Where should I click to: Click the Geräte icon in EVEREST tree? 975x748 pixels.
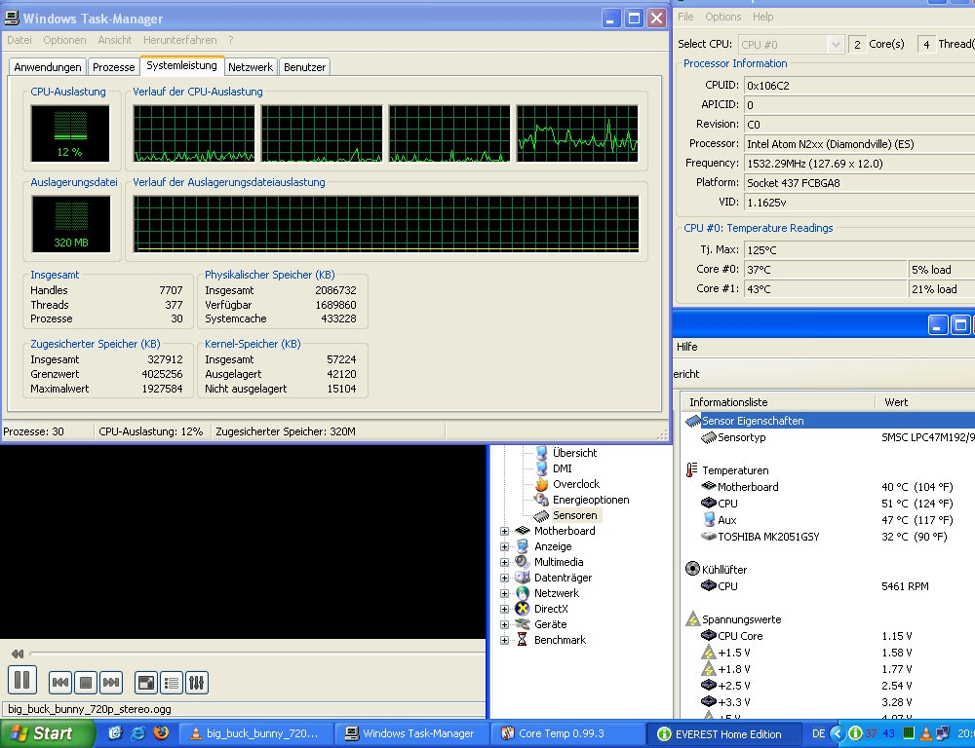click(523, 624)
